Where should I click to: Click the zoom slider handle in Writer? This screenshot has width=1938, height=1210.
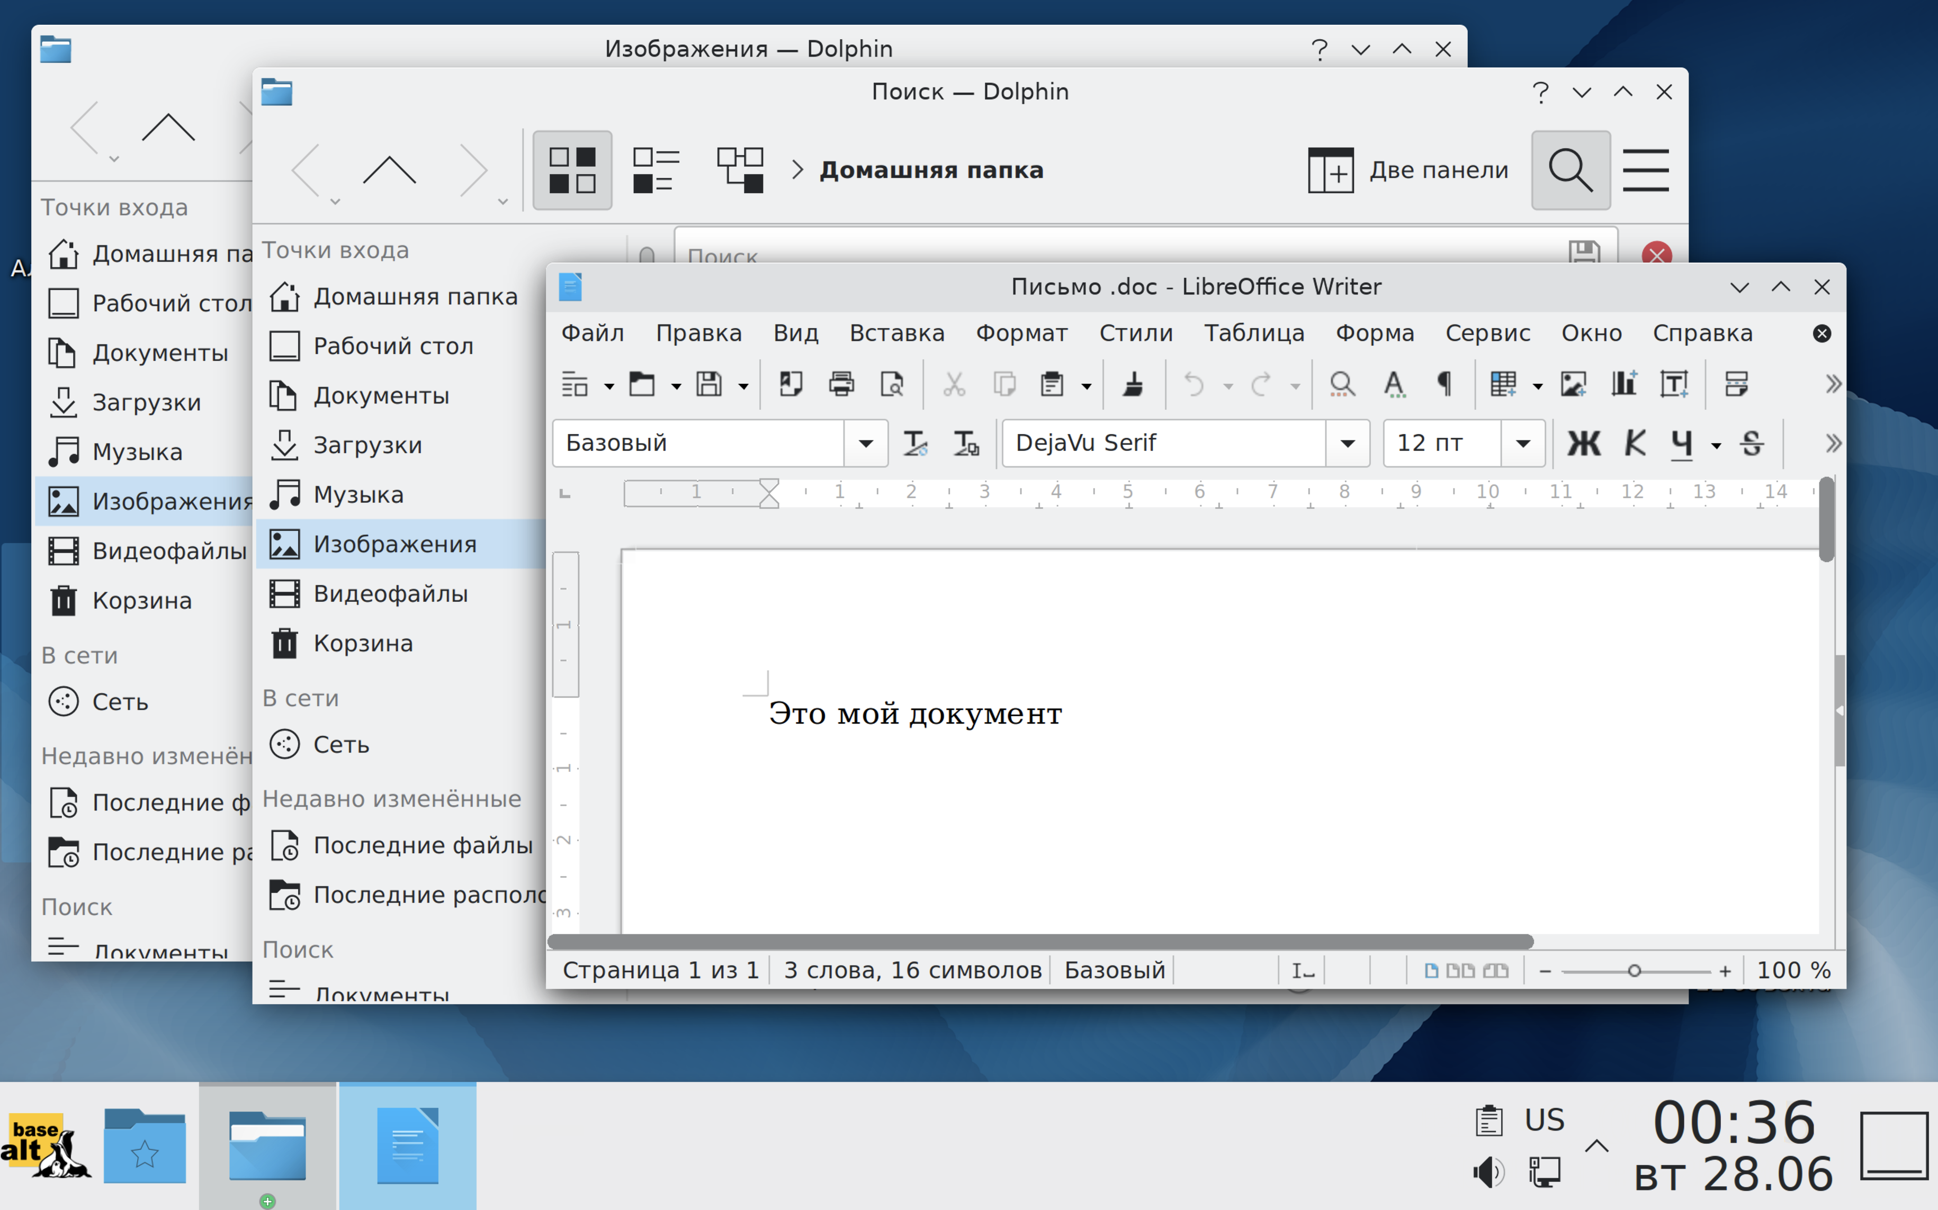(1634, 971)
